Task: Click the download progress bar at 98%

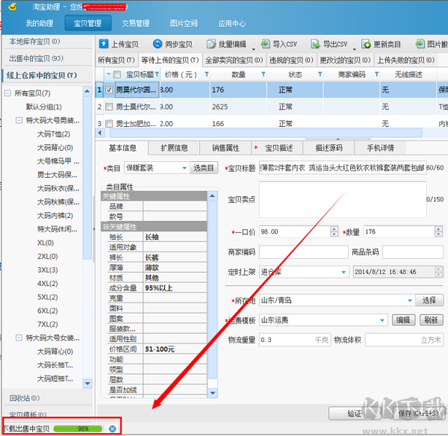Action: coord(83,429)
